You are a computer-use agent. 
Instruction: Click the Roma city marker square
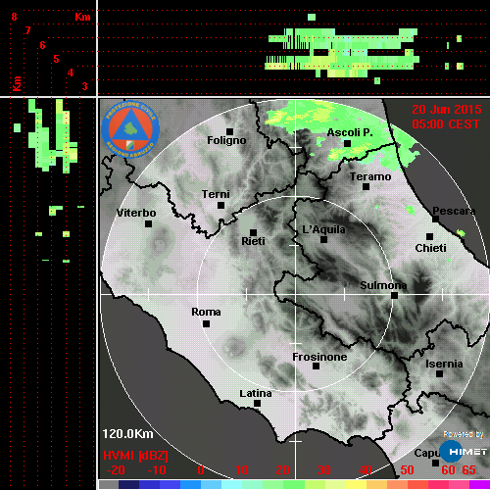point(206,324)
